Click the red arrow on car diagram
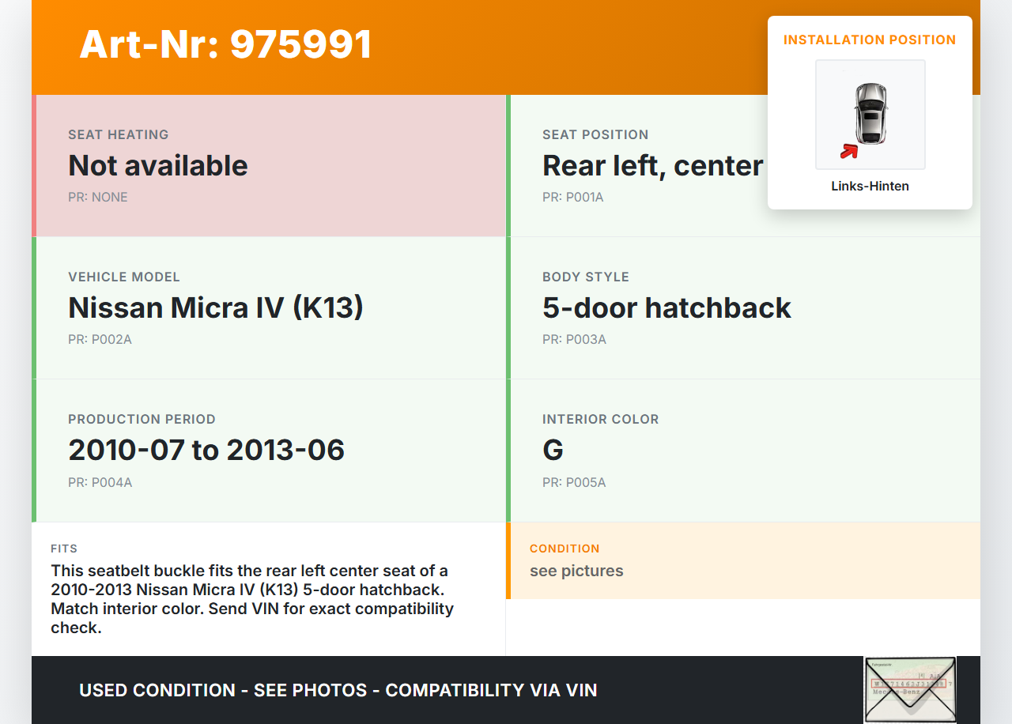 click(x=849, y=150)
